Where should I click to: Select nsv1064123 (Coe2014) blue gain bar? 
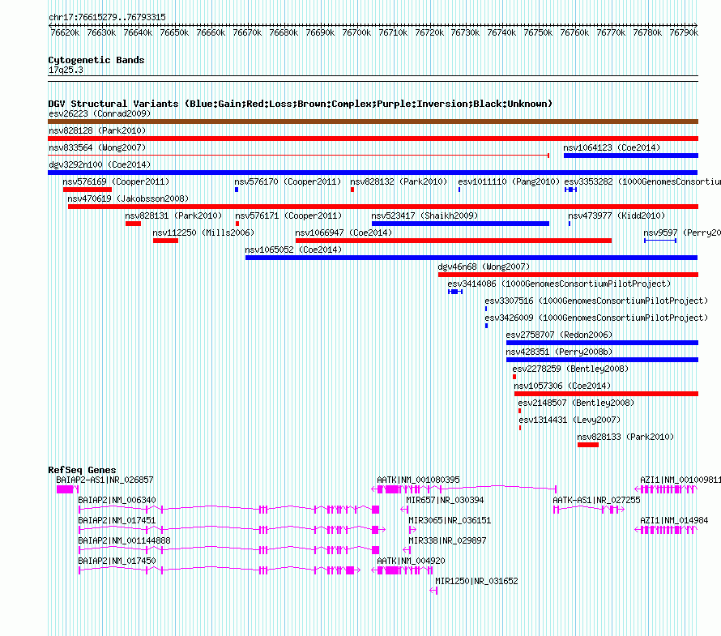pos(631,156)
